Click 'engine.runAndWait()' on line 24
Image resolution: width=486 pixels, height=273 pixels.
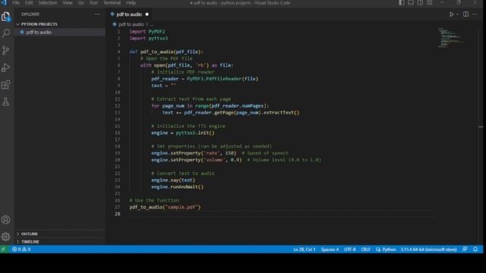click(177, 187)
